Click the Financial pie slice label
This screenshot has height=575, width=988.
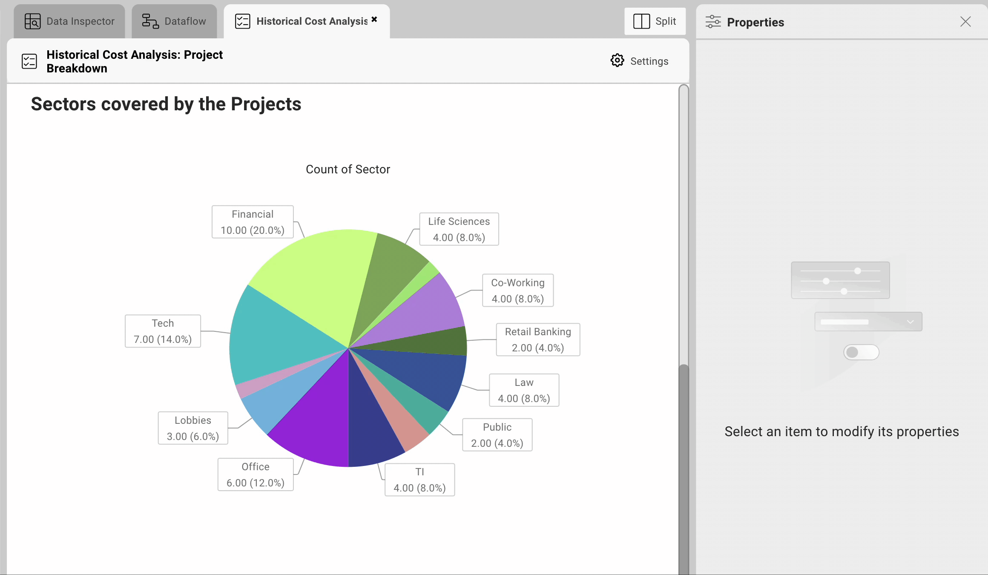tap(253, 222)
